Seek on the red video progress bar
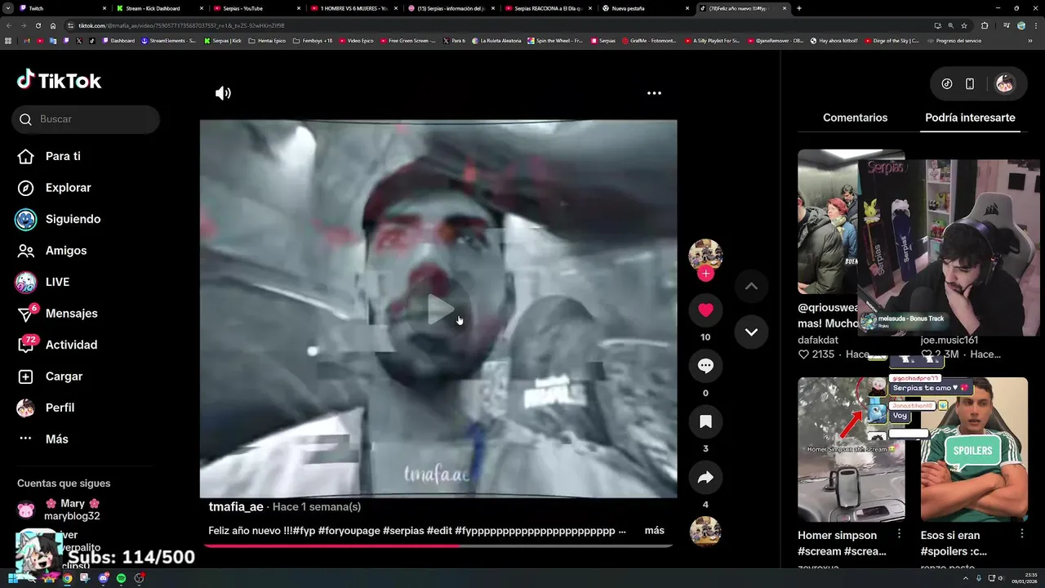 [x=438, y=546]
